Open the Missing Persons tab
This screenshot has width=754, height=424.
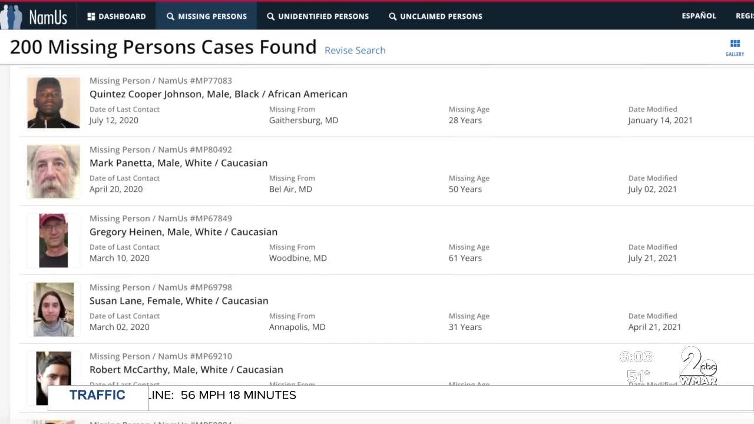pyautogui.click(x=206, y=16)
